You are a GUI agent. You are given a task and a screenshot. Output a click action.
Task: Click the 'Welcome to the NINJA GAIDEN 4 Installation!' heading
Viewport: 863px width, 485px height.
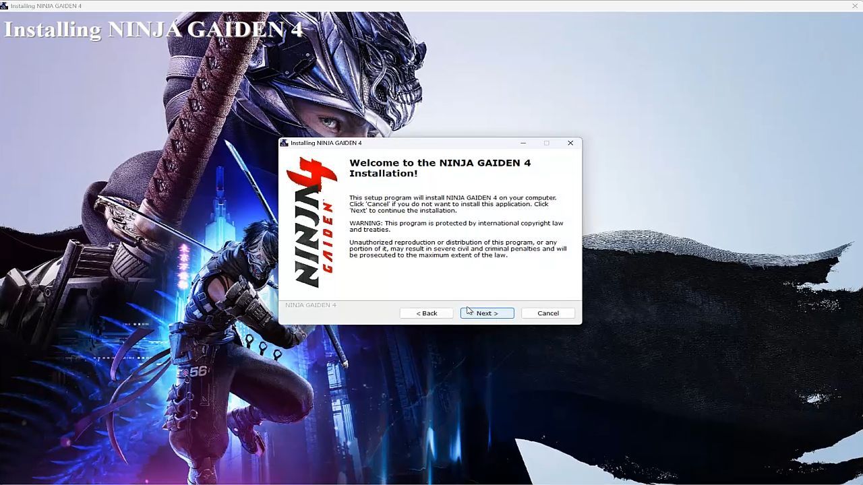[x=440, y=168]
